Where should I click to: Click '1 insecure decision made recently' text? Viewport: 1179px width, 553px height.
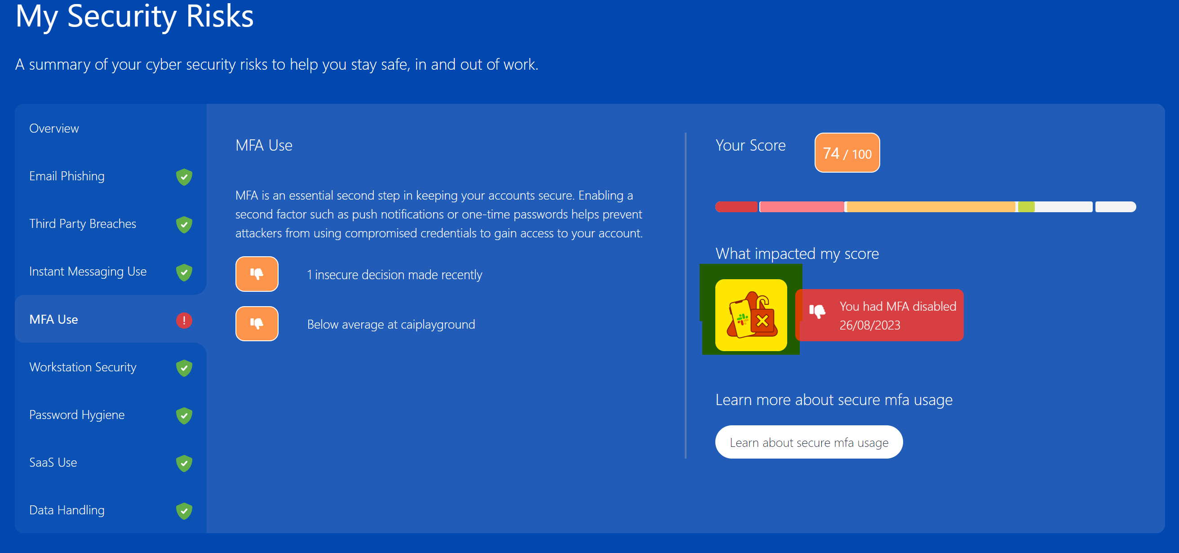coord(394,275)
